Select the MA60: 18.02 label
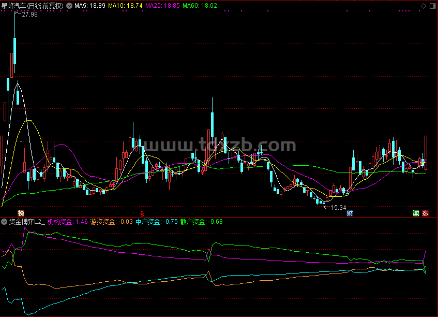 200,6
